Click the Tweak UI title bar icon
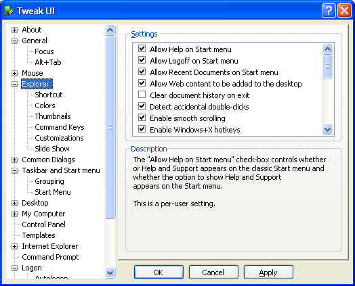This screenshot has height=286, width=355. (x=9, y=10)
